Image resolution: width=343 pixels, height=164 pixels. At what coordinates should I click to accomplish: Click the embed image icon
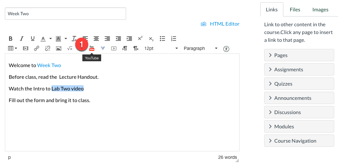coord(59,48)
